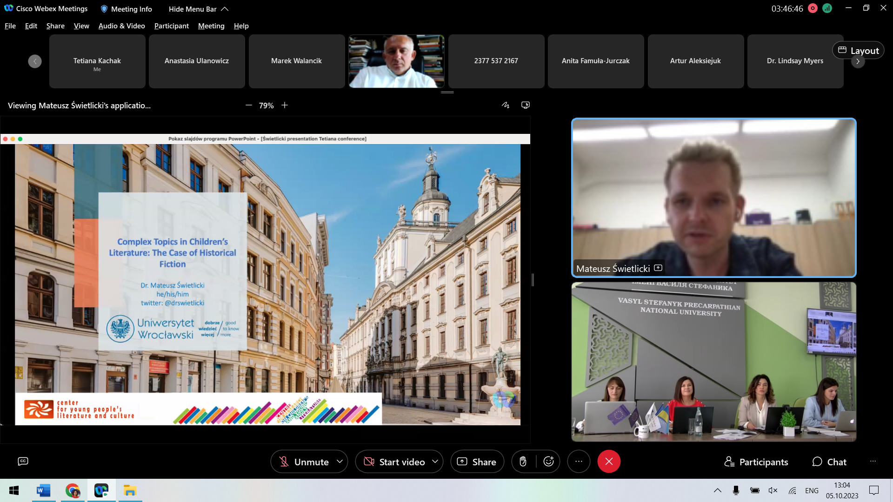Viewport: 893px width, 502px height.
Task: Click the shared screen view options icon
Action: (x=526, y=105)
